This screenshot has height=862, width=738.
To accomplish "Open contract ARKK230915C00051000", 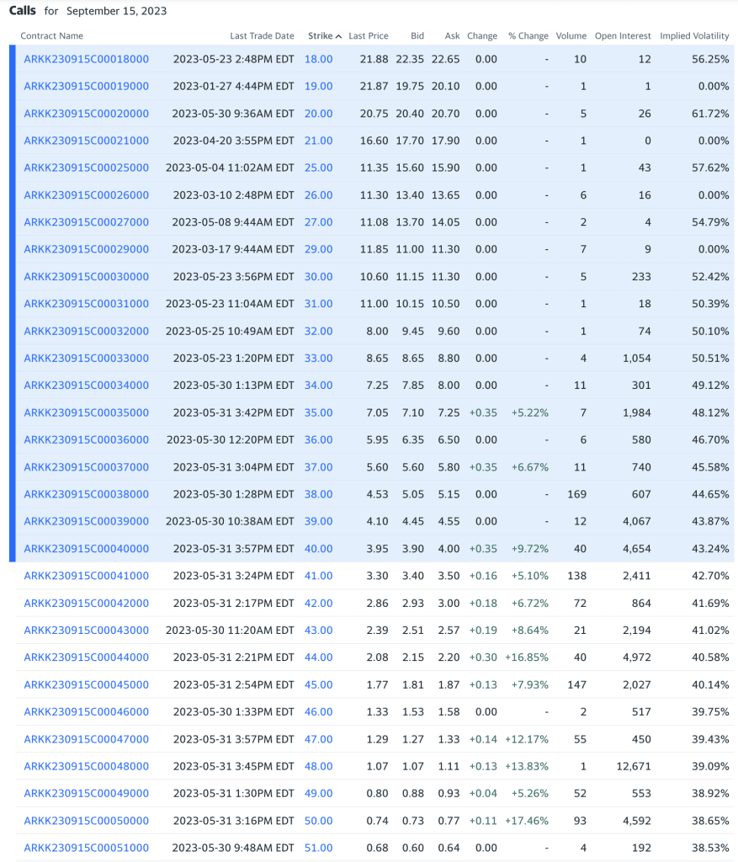I will (x=87, y=848).
